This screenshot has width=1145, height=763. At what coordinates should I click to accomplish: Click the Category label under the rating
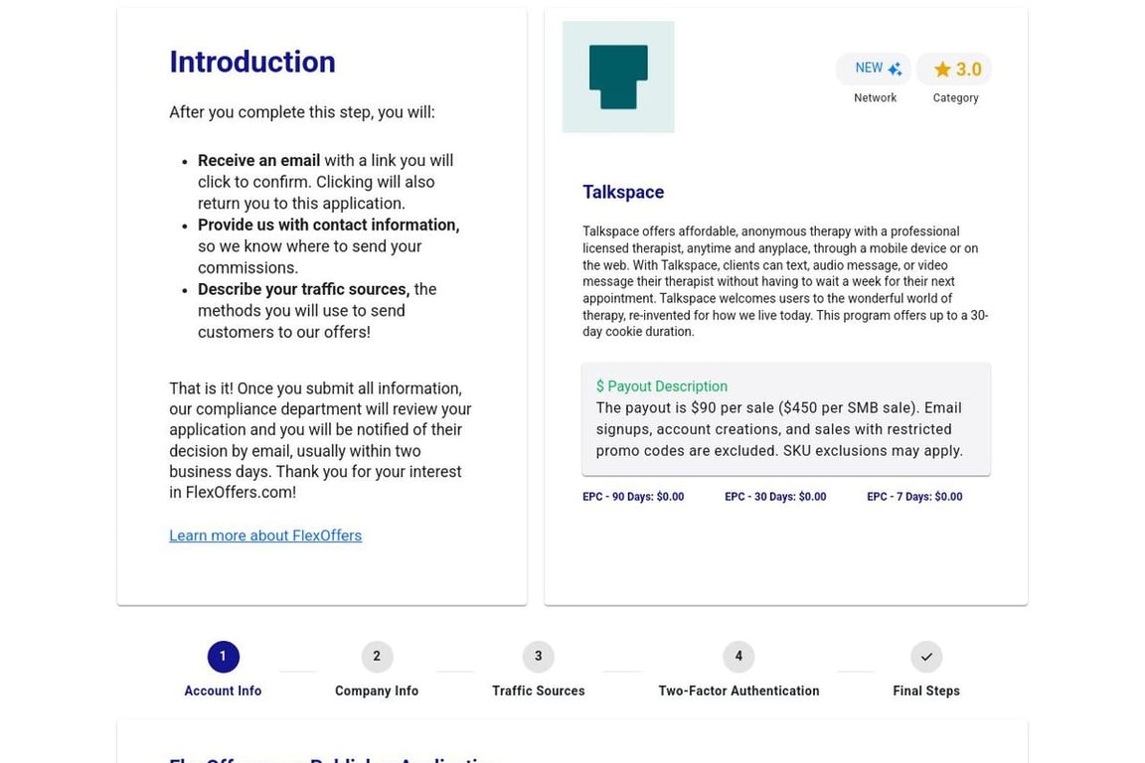(x=955, y=98)
